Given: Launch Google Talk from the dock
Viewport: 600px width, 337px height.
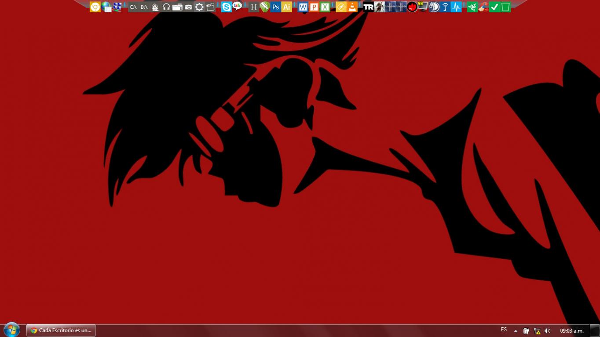Looking at the screenshot, I should [237, 7].
